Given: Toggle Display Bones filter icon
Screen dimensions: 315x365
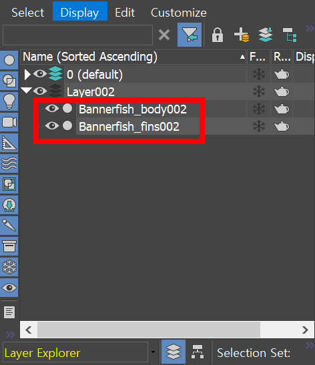Looking at the screenshot, I should pos(9,226).
